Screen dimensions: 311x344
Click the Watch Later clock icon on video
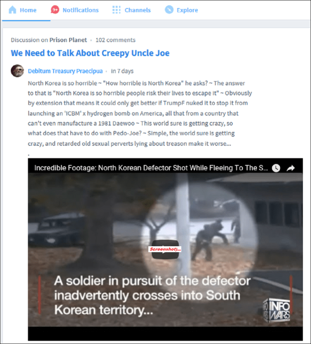pos(276,168)
